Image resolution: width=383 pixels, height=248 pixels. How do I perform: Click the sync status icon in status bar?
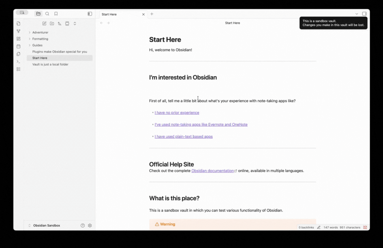click(365, 227)
